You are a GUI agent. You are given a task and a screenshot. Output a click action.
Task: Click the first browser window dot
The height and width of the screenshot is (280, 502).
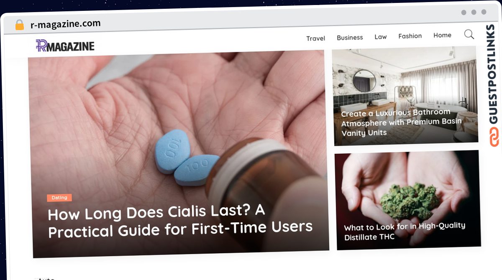point(464,12)
